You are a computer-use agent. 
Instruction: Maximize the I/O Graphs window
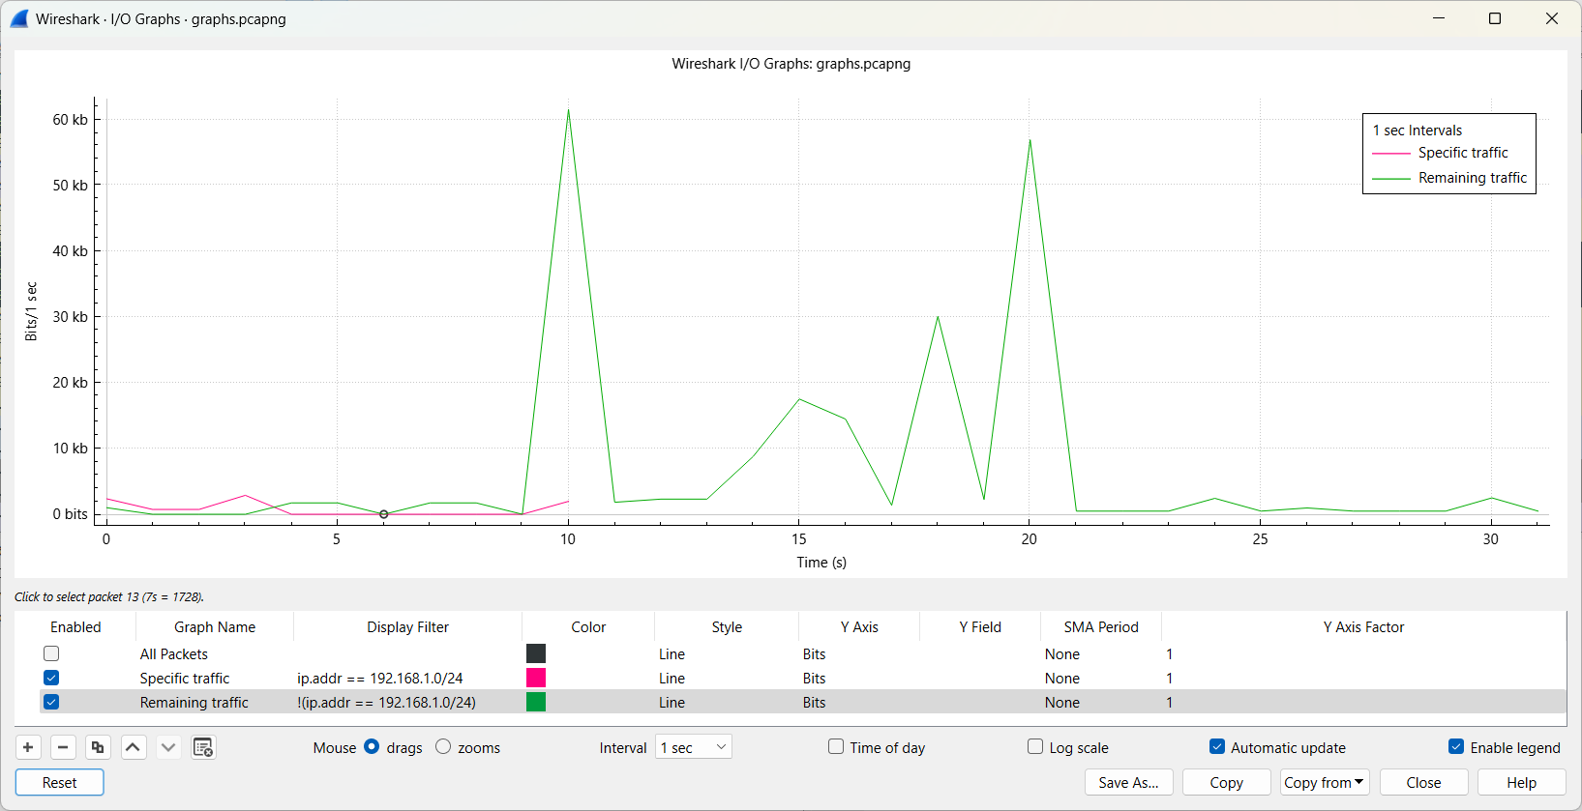coord(1495,18)
